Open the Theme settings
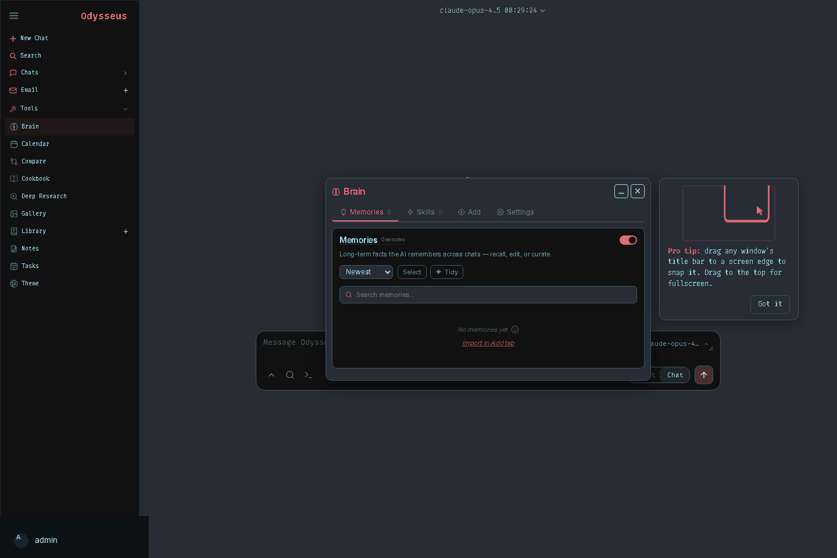This screenshot has height=558, width=837. coord(70,283)
